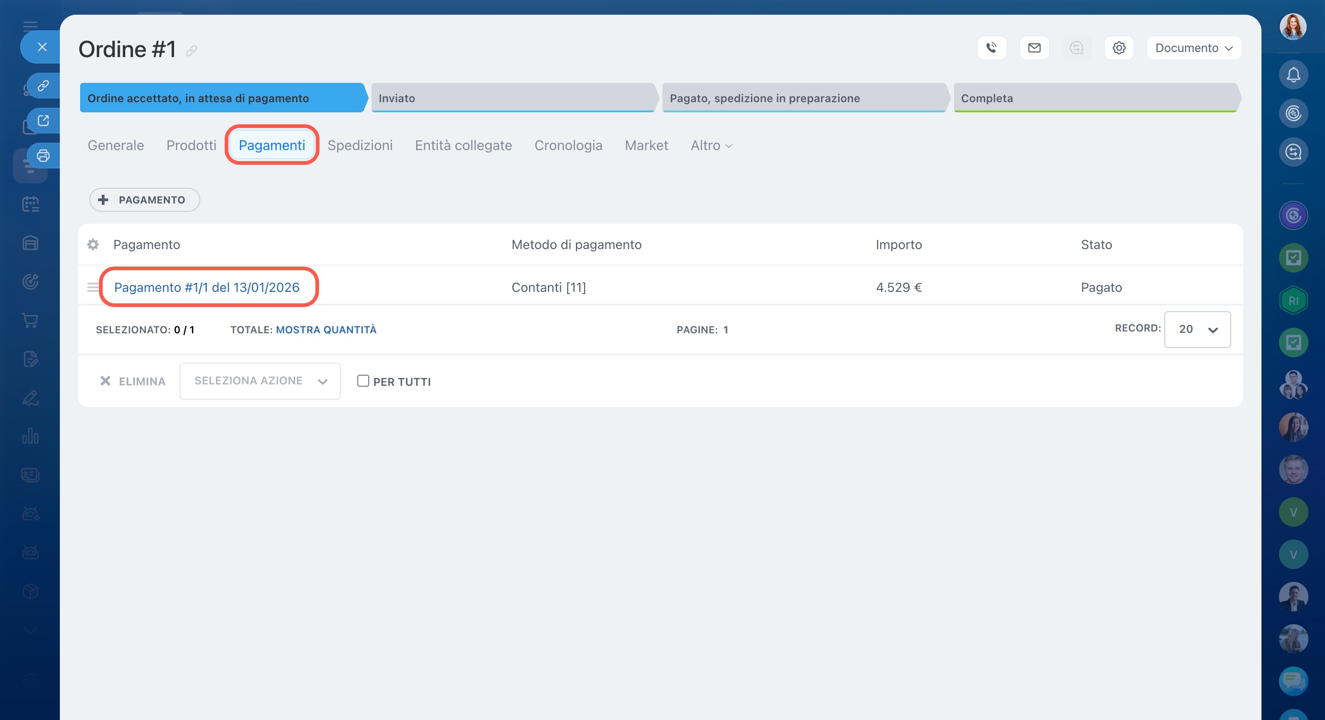
Task: Open the SELEZIONA AZIONE dropdown
Action: [x=260, y=381]
